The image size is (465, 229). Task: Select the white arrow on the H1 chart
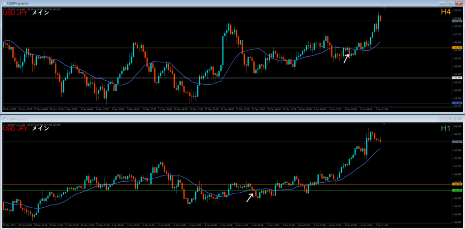pos(250,197)
